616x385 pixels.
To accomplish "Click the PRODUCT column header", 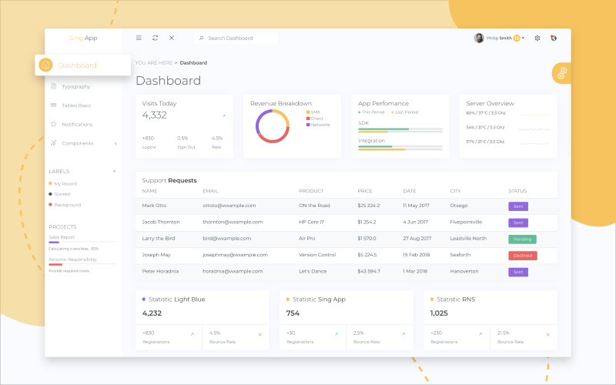I will point(311,191).
